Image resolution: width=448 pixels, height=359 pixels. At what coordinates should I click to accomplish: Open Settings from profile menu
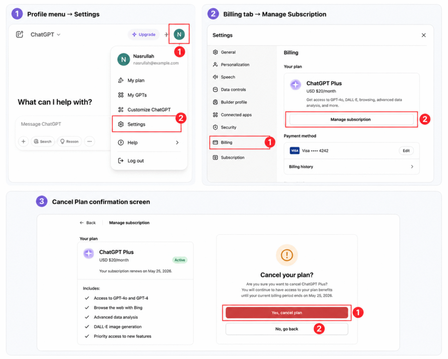147,124
